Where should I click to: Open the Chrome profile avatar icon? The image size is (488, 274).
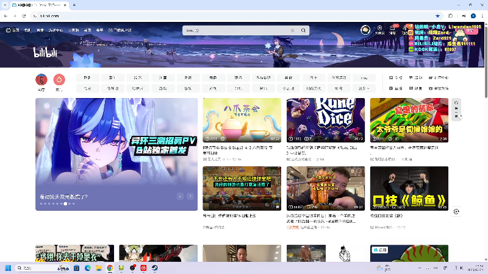[x=473, y=16]
